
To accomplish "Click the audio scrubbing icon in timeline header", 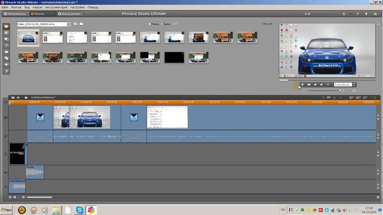I will coord(329,97).
